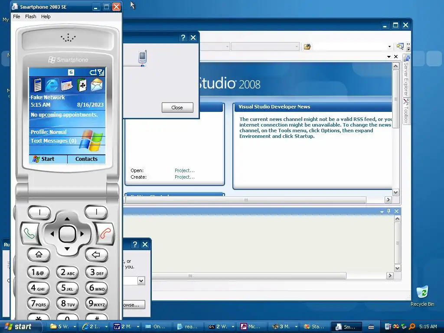Click keypad key 1 on phone
The height and width of the screenshot is (333, 444).
click(38, 272)
